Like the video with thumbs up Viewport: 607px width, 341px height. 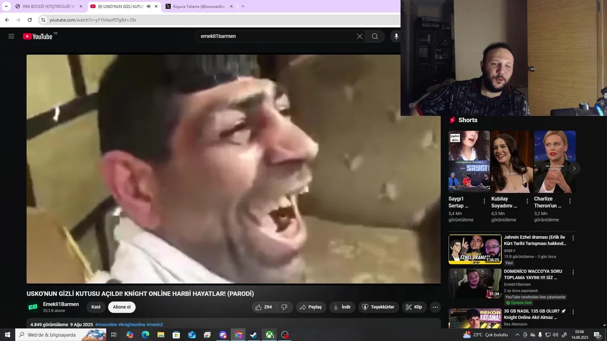coord(264,307)
